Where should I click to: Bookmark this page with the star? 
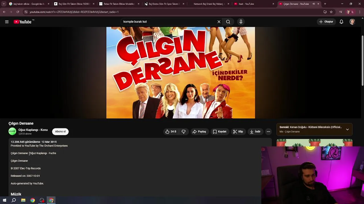tap(331, 12)
